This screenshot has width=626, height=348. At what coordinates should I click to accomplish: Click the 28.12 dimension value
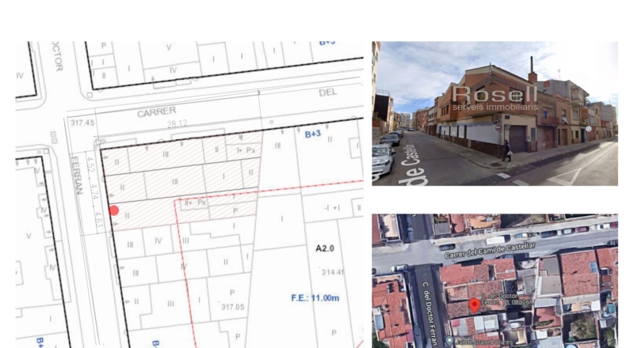point(177,124)
